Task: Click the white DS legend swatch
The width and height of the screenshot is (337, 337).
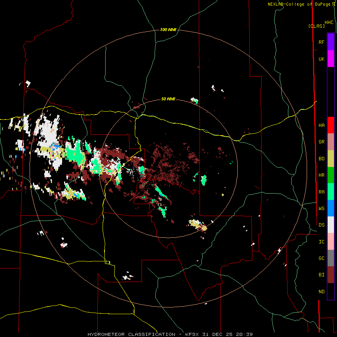Action: coord(331,225)
